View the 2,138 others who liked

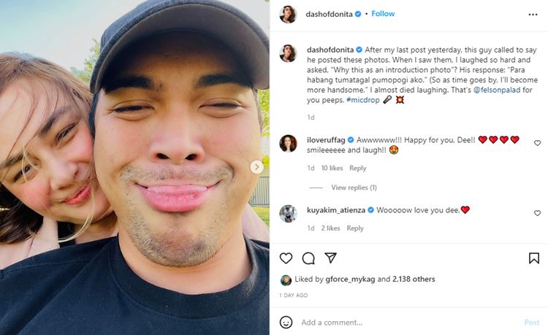tap(414, 279)
